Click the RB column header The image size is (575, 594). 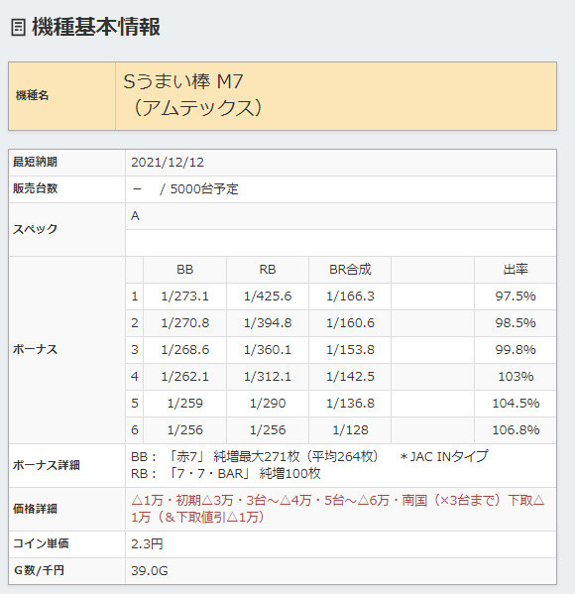pyautogui.click(x=268, y=270)
